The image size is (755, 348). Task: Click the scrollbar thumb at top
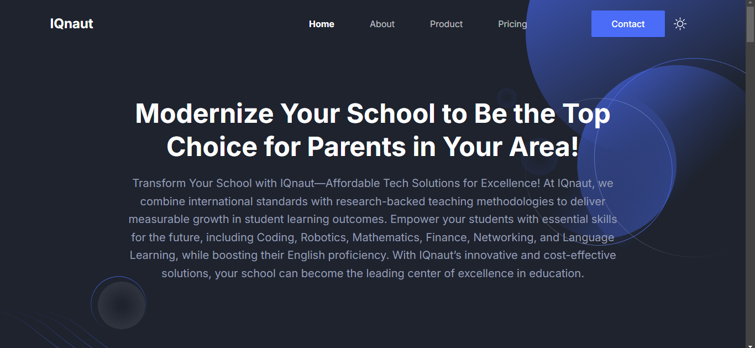750,25
